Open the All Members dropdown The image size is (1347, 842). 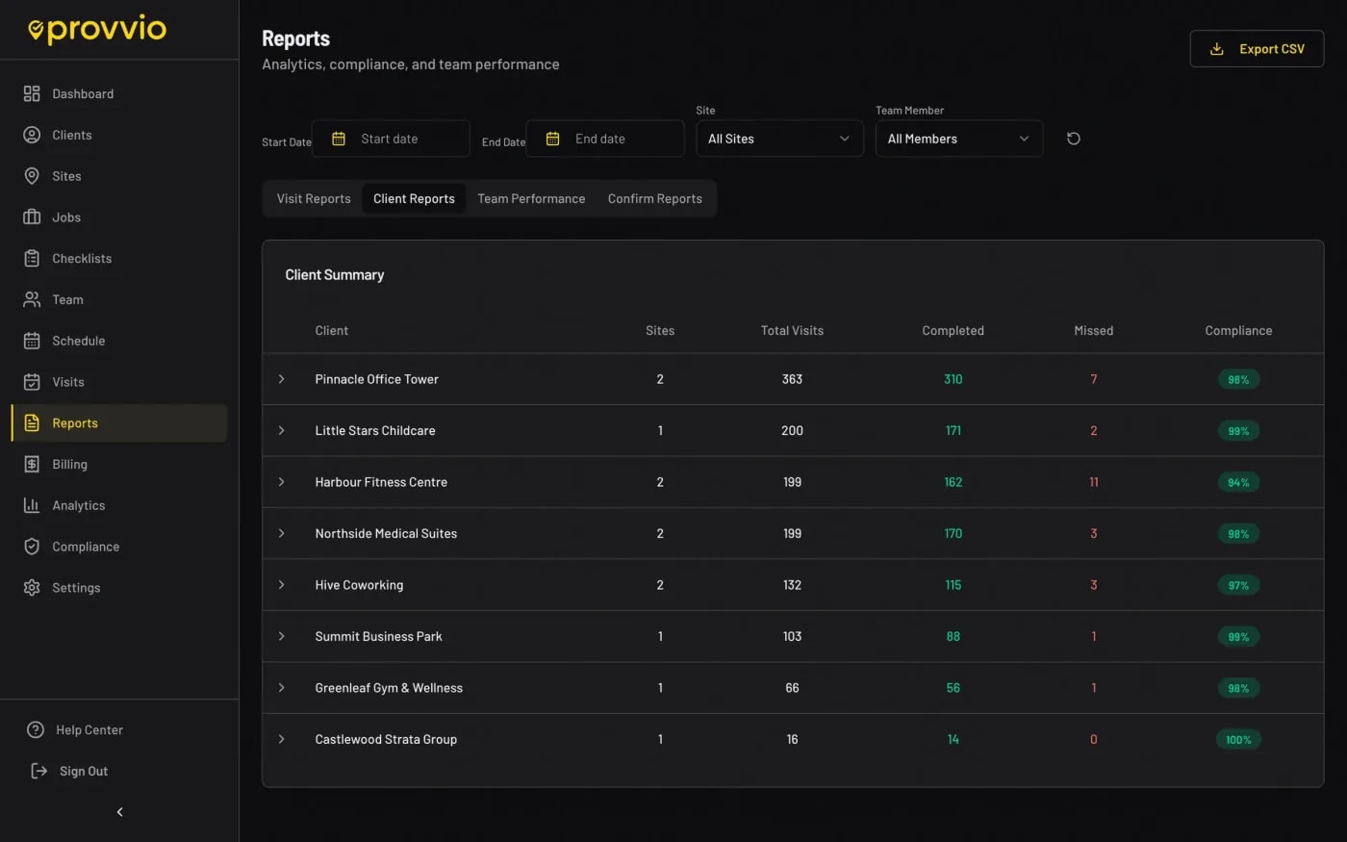click(959, 139)
